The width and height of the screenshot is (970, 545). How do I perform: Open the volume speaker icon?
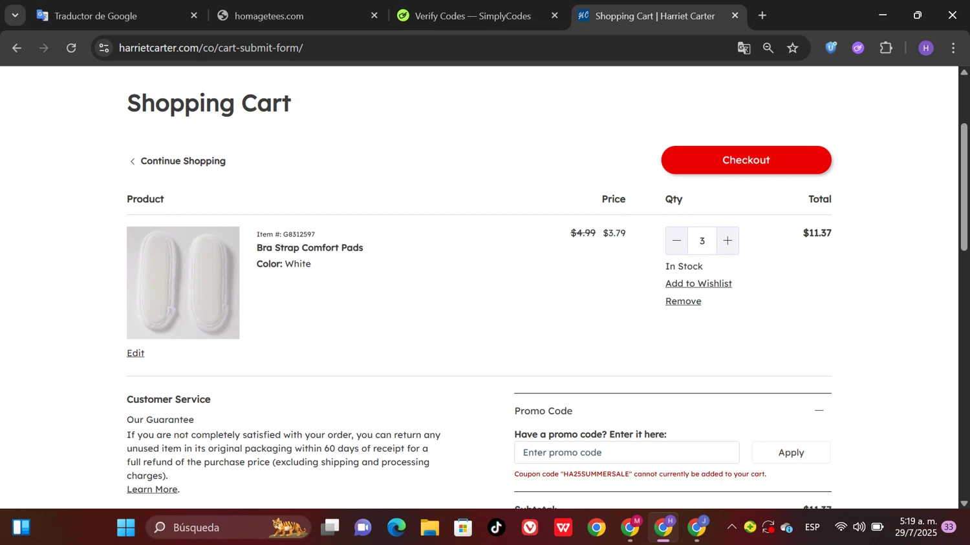pos(859,527)
